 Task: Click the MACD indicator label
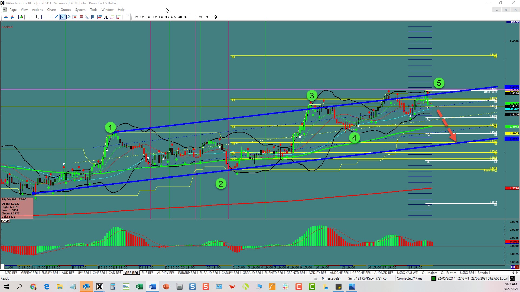coord(5,221)
